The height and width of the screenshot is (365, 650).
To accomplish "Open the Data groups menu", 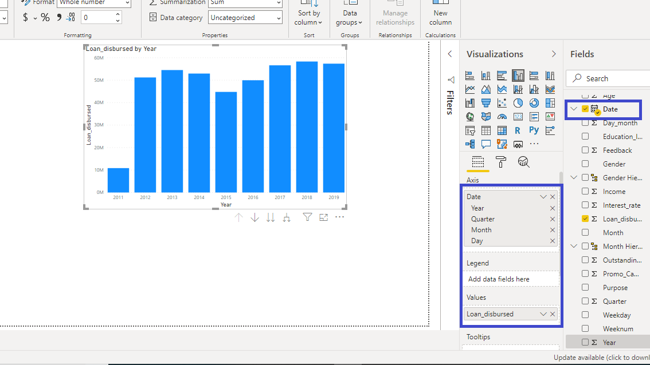I will [350, 18].
